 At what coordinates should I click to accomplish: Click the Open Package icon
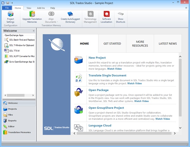point(79,94)
